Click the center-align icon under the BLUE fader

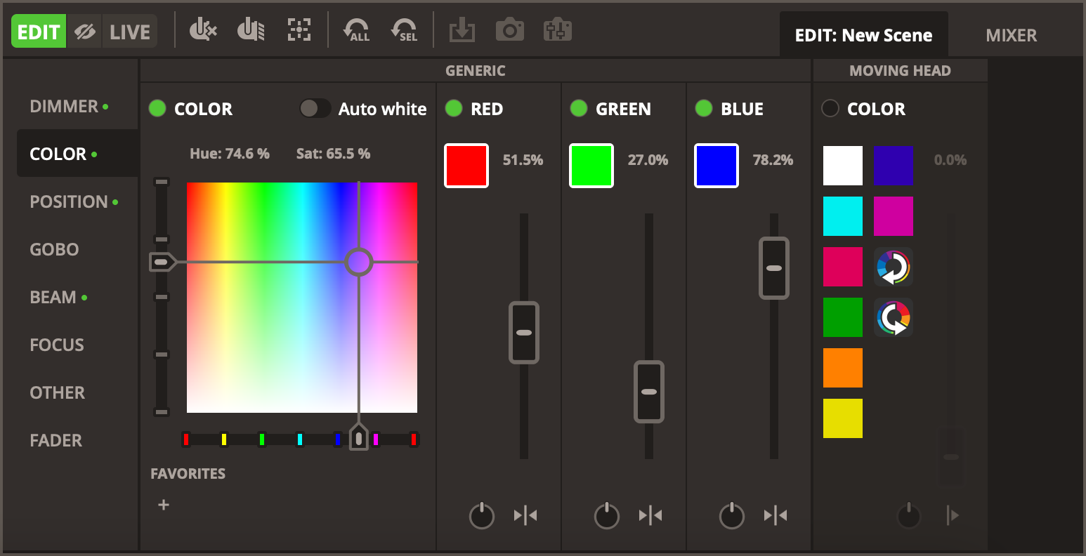tap(776, 516)
